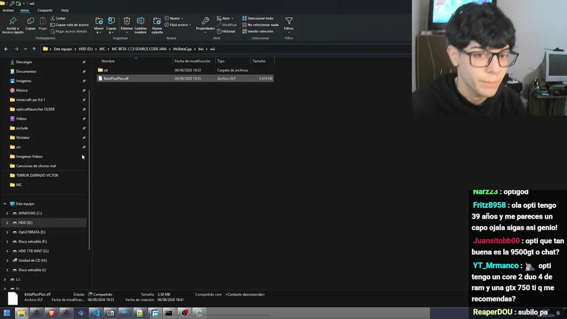Open Descargas in quick access

(x=24, y=62)
